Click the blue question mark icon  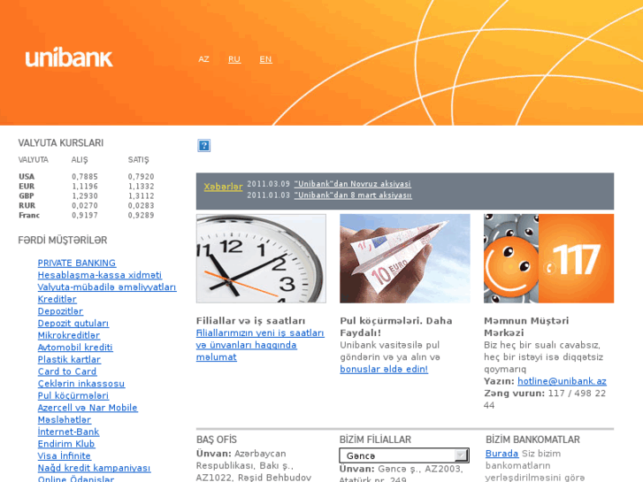click(x=203, y=145)
